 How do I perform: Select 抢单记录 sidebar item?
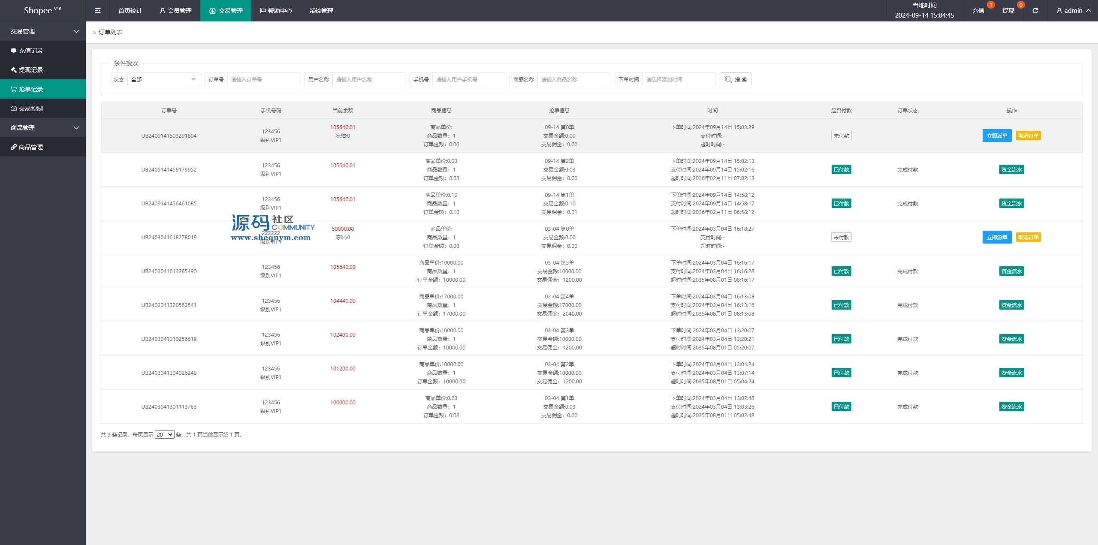[31, 89]
